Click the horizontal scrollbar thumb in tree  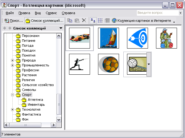coord(25,125)
